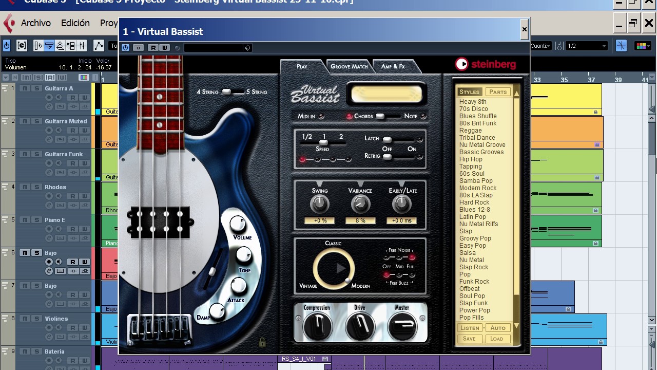
Task: Choose the Funk Rock style
Action: [474, 282]
